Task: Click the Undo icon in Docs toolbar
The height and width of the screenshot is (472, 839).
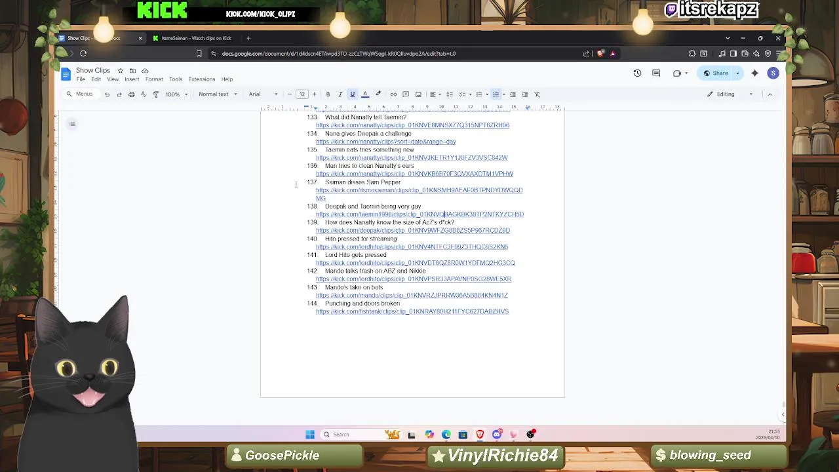Action: (107, 94)
